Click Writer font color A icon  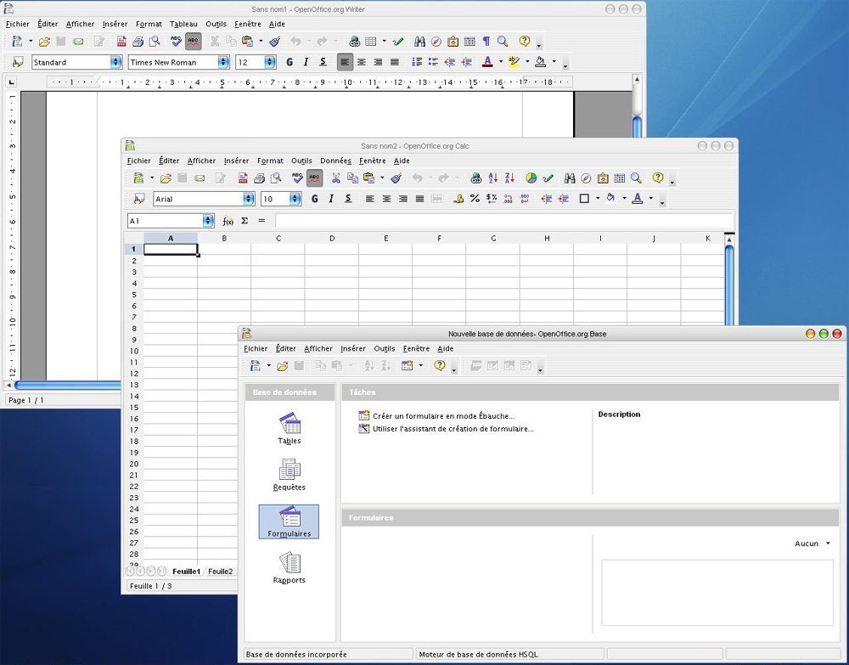click(487, 62)
